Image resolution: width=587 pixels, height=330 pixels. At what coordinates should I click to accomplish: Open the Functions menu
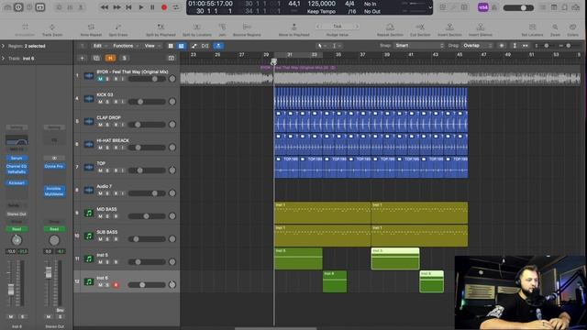point(126,46)
